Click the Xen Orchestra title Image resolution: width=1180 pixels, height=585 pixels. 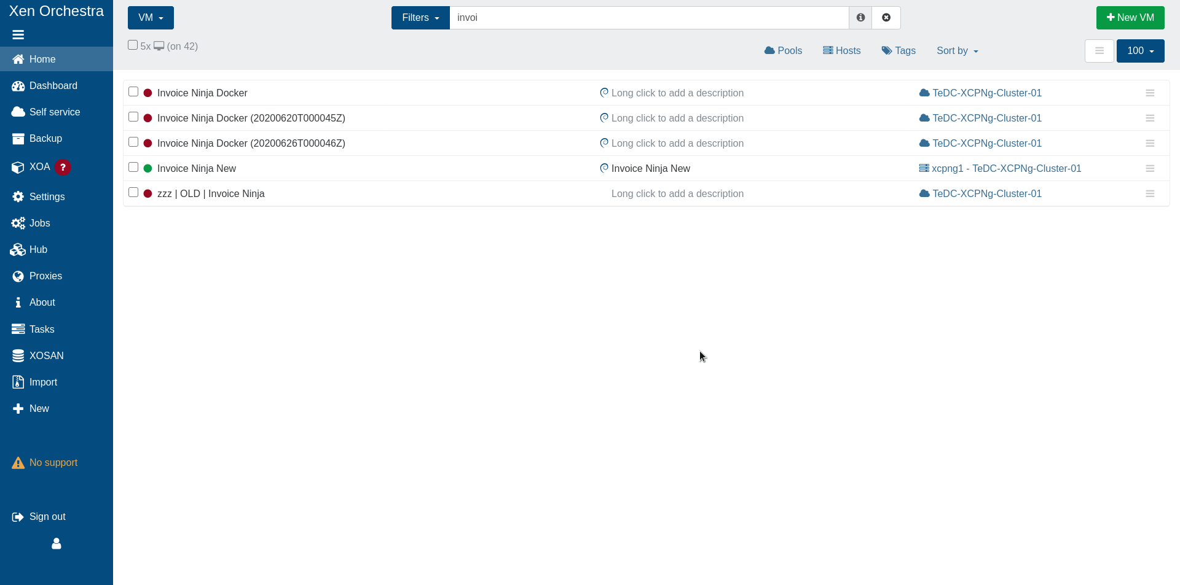[x=57, y=11]
